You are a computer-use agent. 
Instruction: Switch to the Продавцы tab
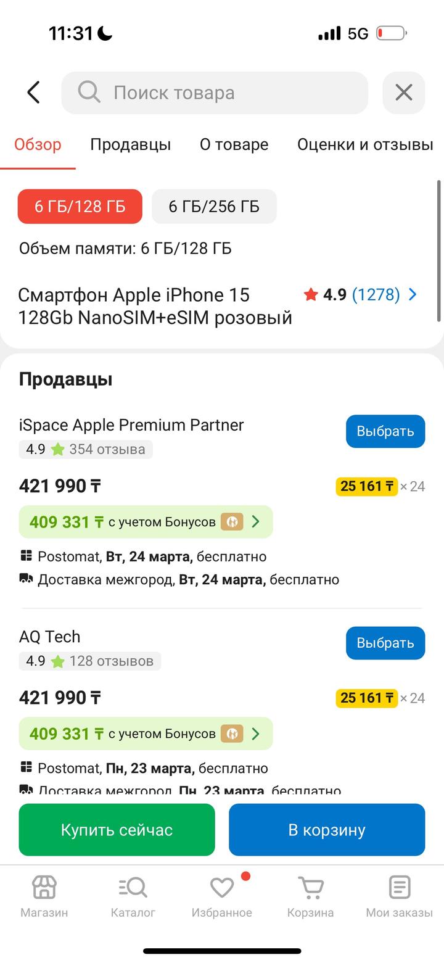click(130, 144)
